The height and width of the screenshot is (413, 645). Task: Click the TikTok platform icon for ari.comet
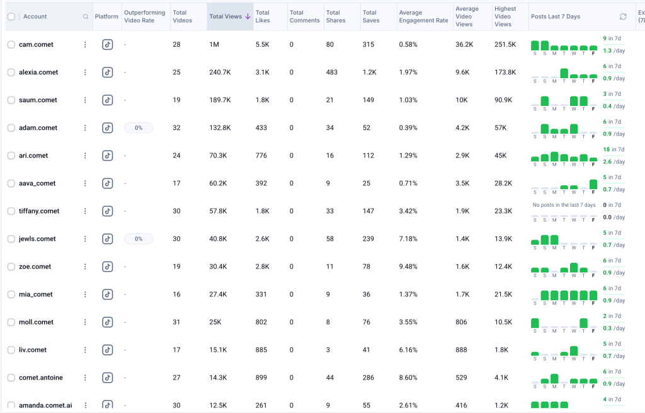pyautogui.click(x=108, y=156)
